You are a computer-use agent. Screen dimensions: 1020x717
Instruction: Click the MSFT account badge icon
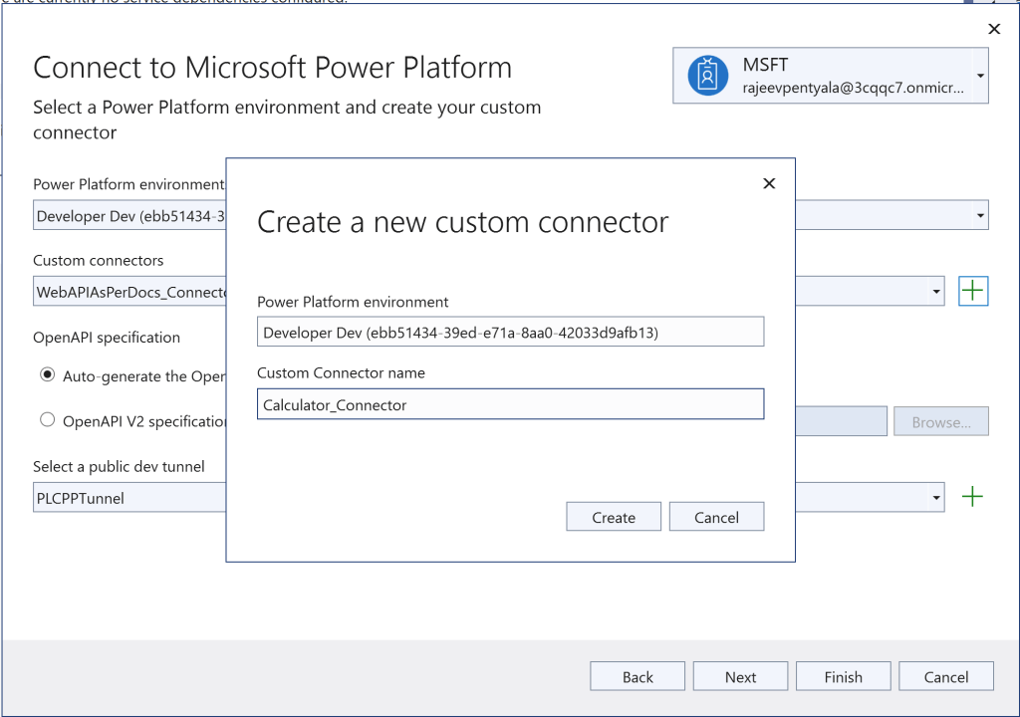pyautogui.click(x=707, y=76)
